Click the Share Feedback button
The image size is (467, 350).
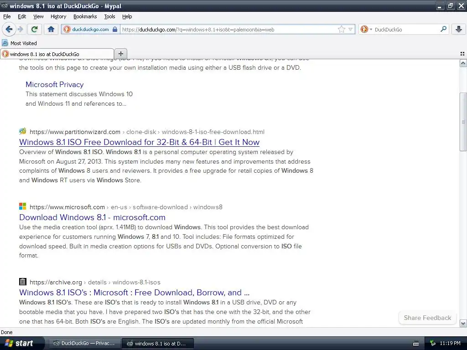[427, 318]
